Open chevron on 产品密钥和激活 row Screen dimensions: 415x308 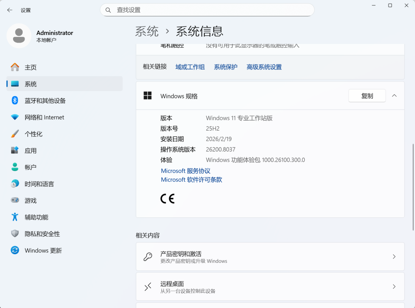coord(394,257)
